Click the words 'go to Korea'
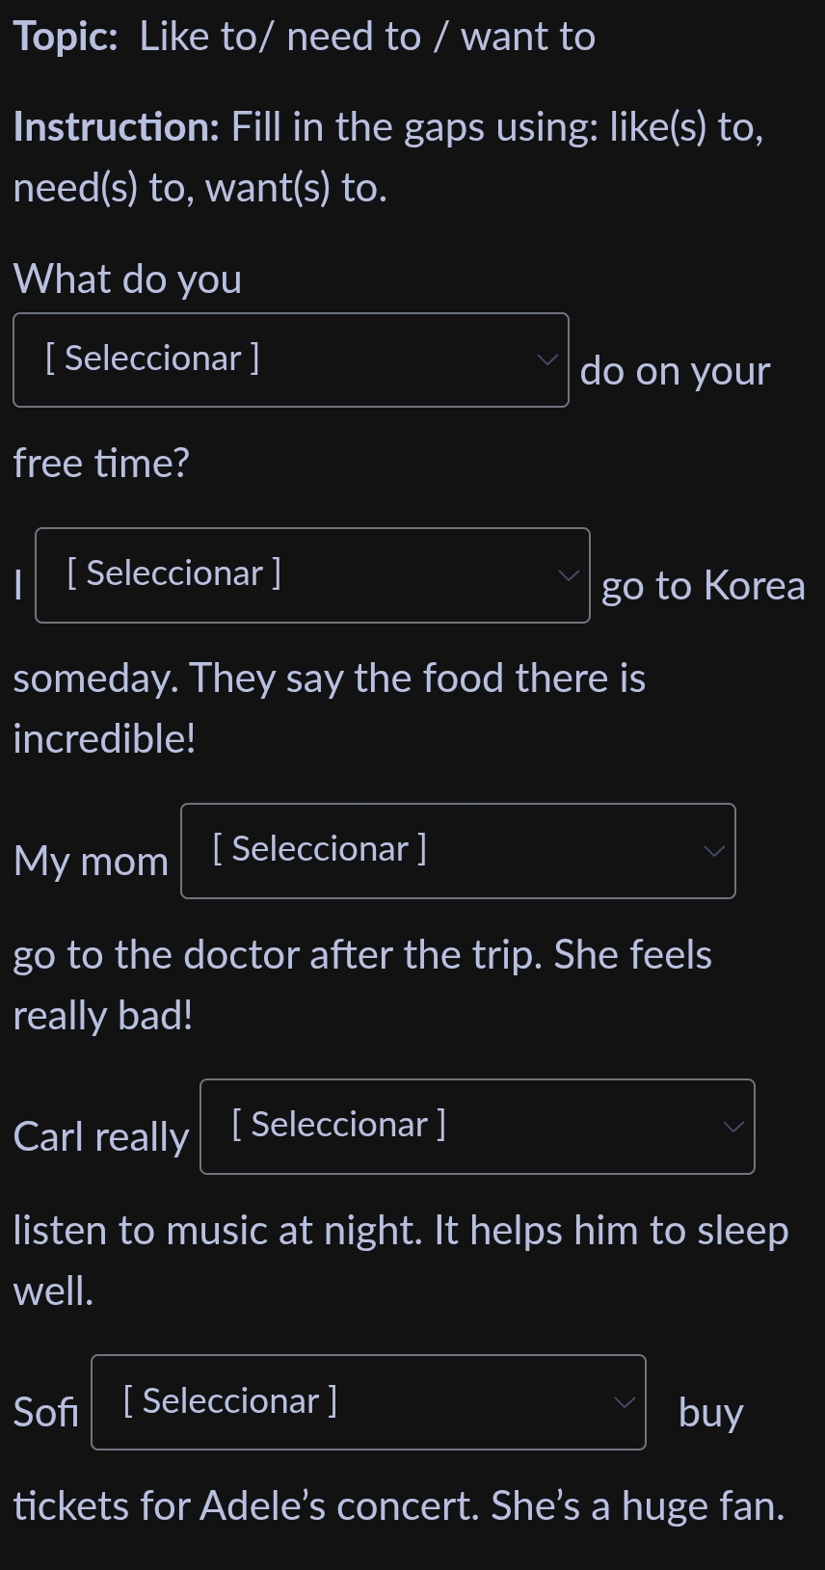The image size is (825, 1570). [703, 586]
